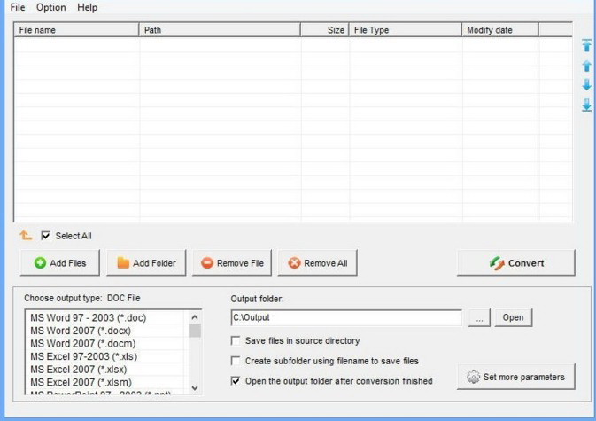Click the Remove All button
596x421 pixels.
click(317, 262)
